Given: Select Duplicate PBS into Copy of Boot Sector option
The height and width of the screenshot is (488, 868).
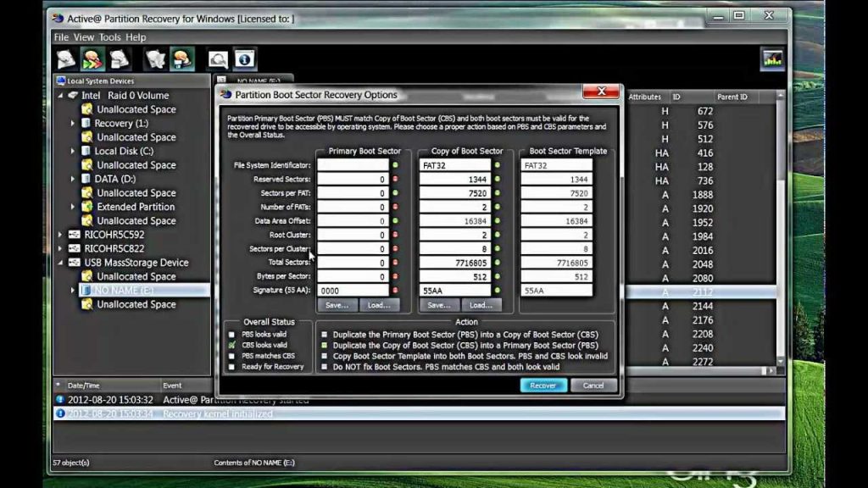Looking at the screenshot, I should (325, 334).
